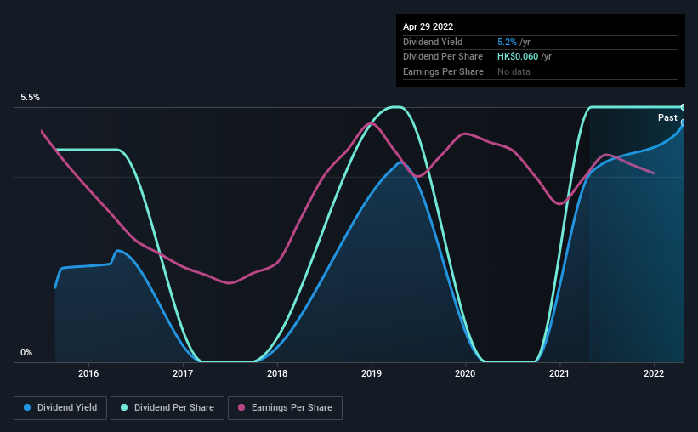The height and width of the screenshot is (432, 698).
Task: Click the Apr 29 2022 tooltip date
Action: pyautogui.click(x=428, y=26)
